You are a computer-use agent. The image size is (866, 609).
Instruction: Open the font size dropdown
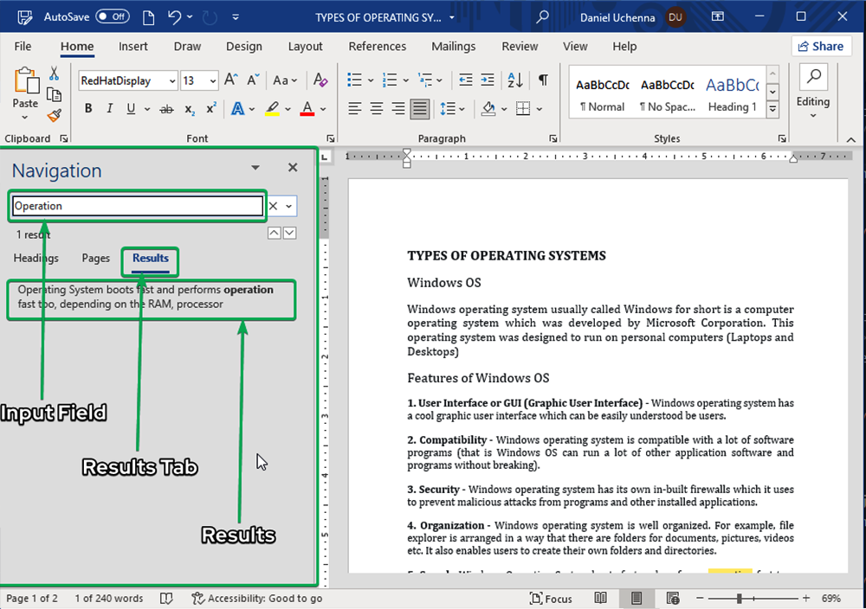pos(213,80)
